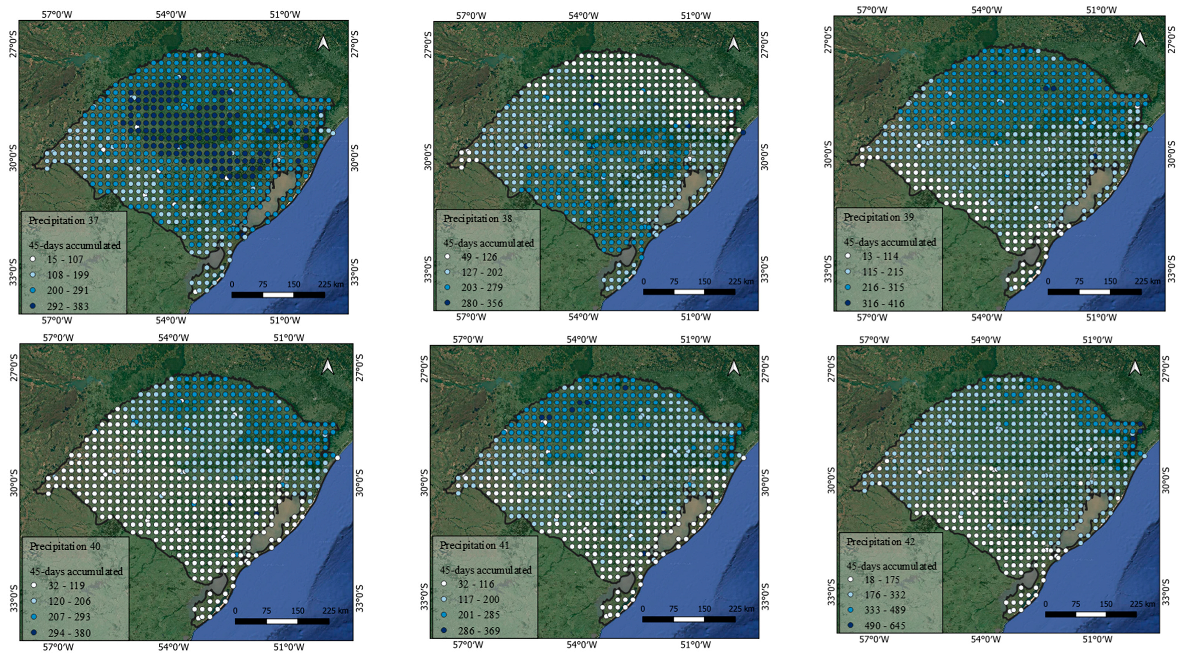Click scale bar in Precipitation 38 map
This screenshot has height=657, width=1183.
coord(689,292)
